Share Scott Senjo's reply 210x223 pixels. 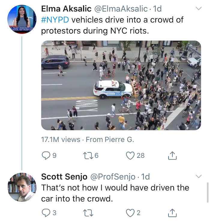pos(172,213)
